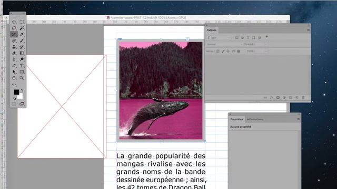Image resolution: width=337 pixels, height=189 pixels.
Task: Open the white background color swatch
Action: [x=21, y=97]
